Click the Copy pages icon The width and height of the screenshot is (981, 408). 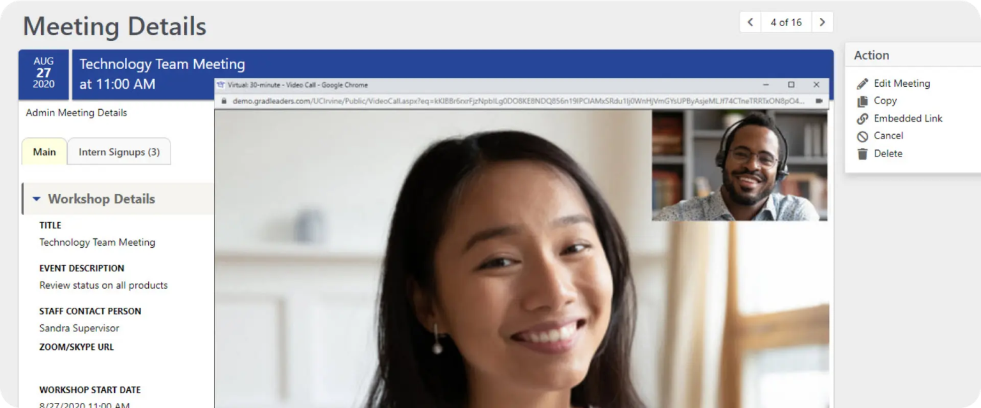[863, 100]
